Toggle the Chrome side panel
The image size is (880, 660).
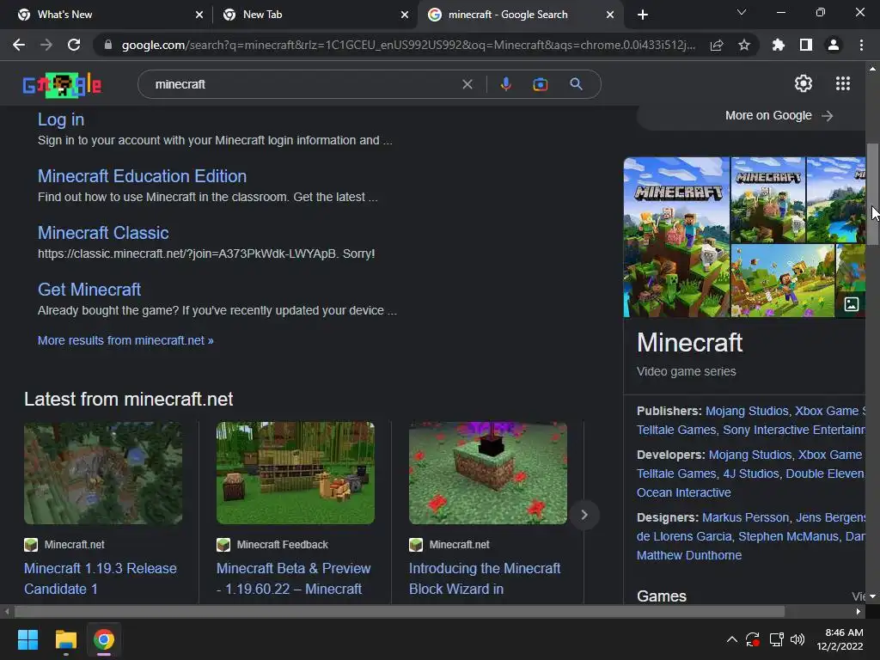click(806, 45)
